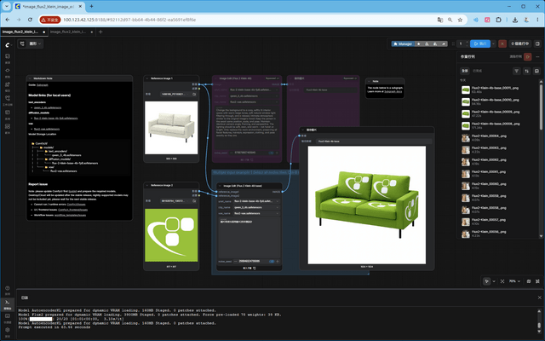Click the blue Run workflow button
This screenshot has width=545, height=341.
[x=480, y=43]
